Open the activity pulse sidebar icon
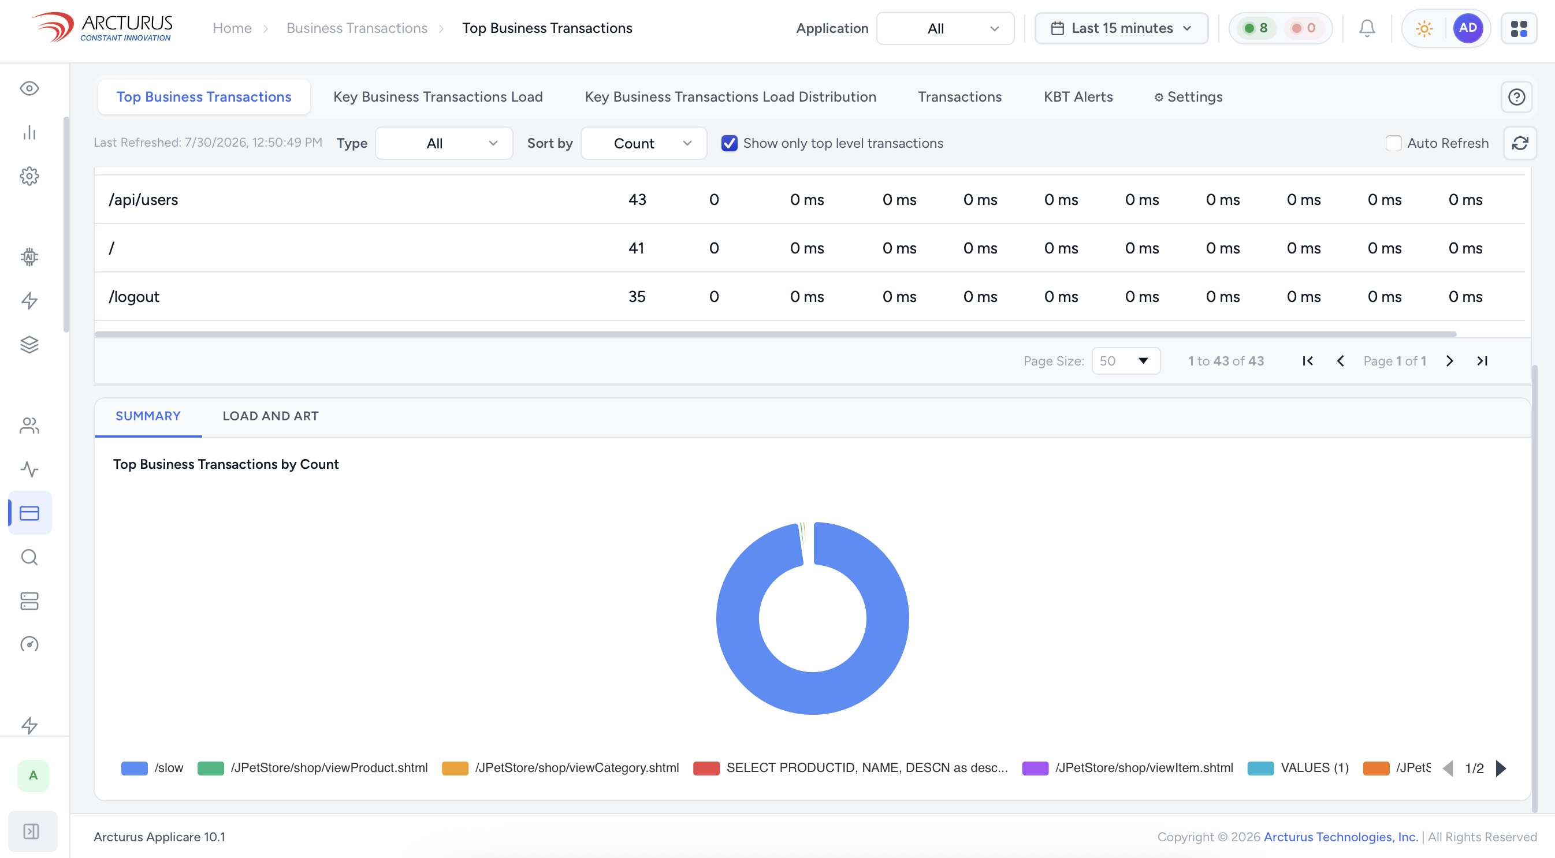This screenshot has width=1555, height=858. (29, 469)
